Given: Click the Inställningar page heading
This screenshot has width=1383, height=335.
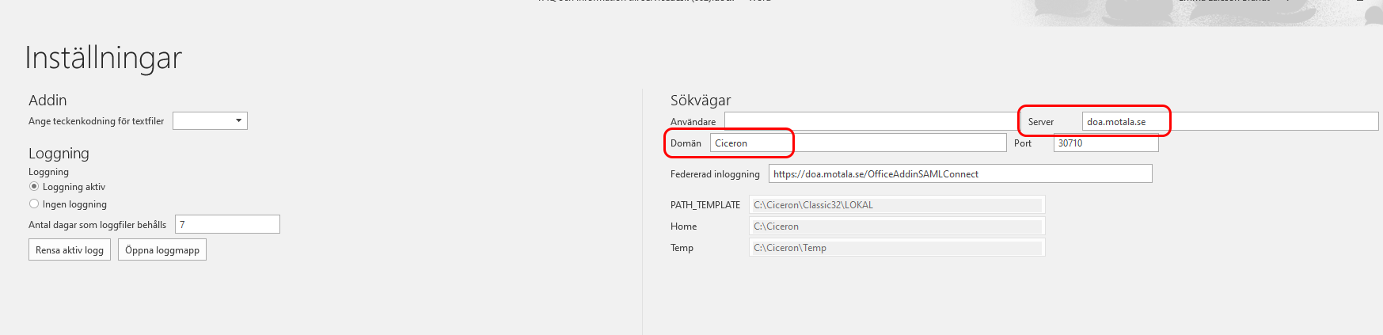Looking at the screenshot, I should tap(104, 58).
